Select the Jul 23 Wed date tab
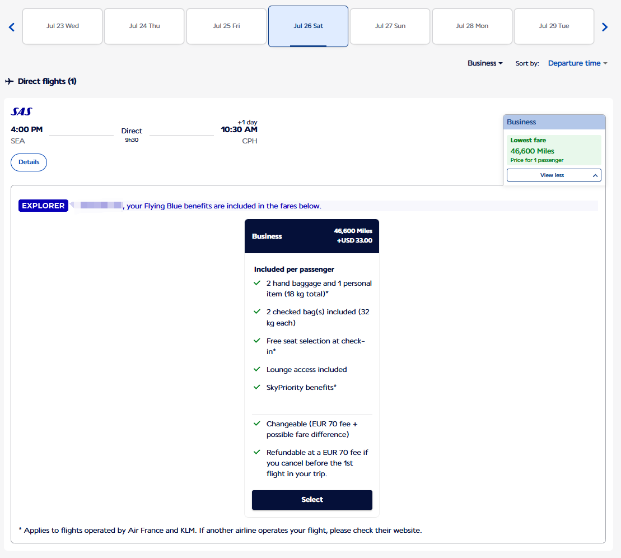The height and width of the screenshot is (558, 621). tap(63, 26)
